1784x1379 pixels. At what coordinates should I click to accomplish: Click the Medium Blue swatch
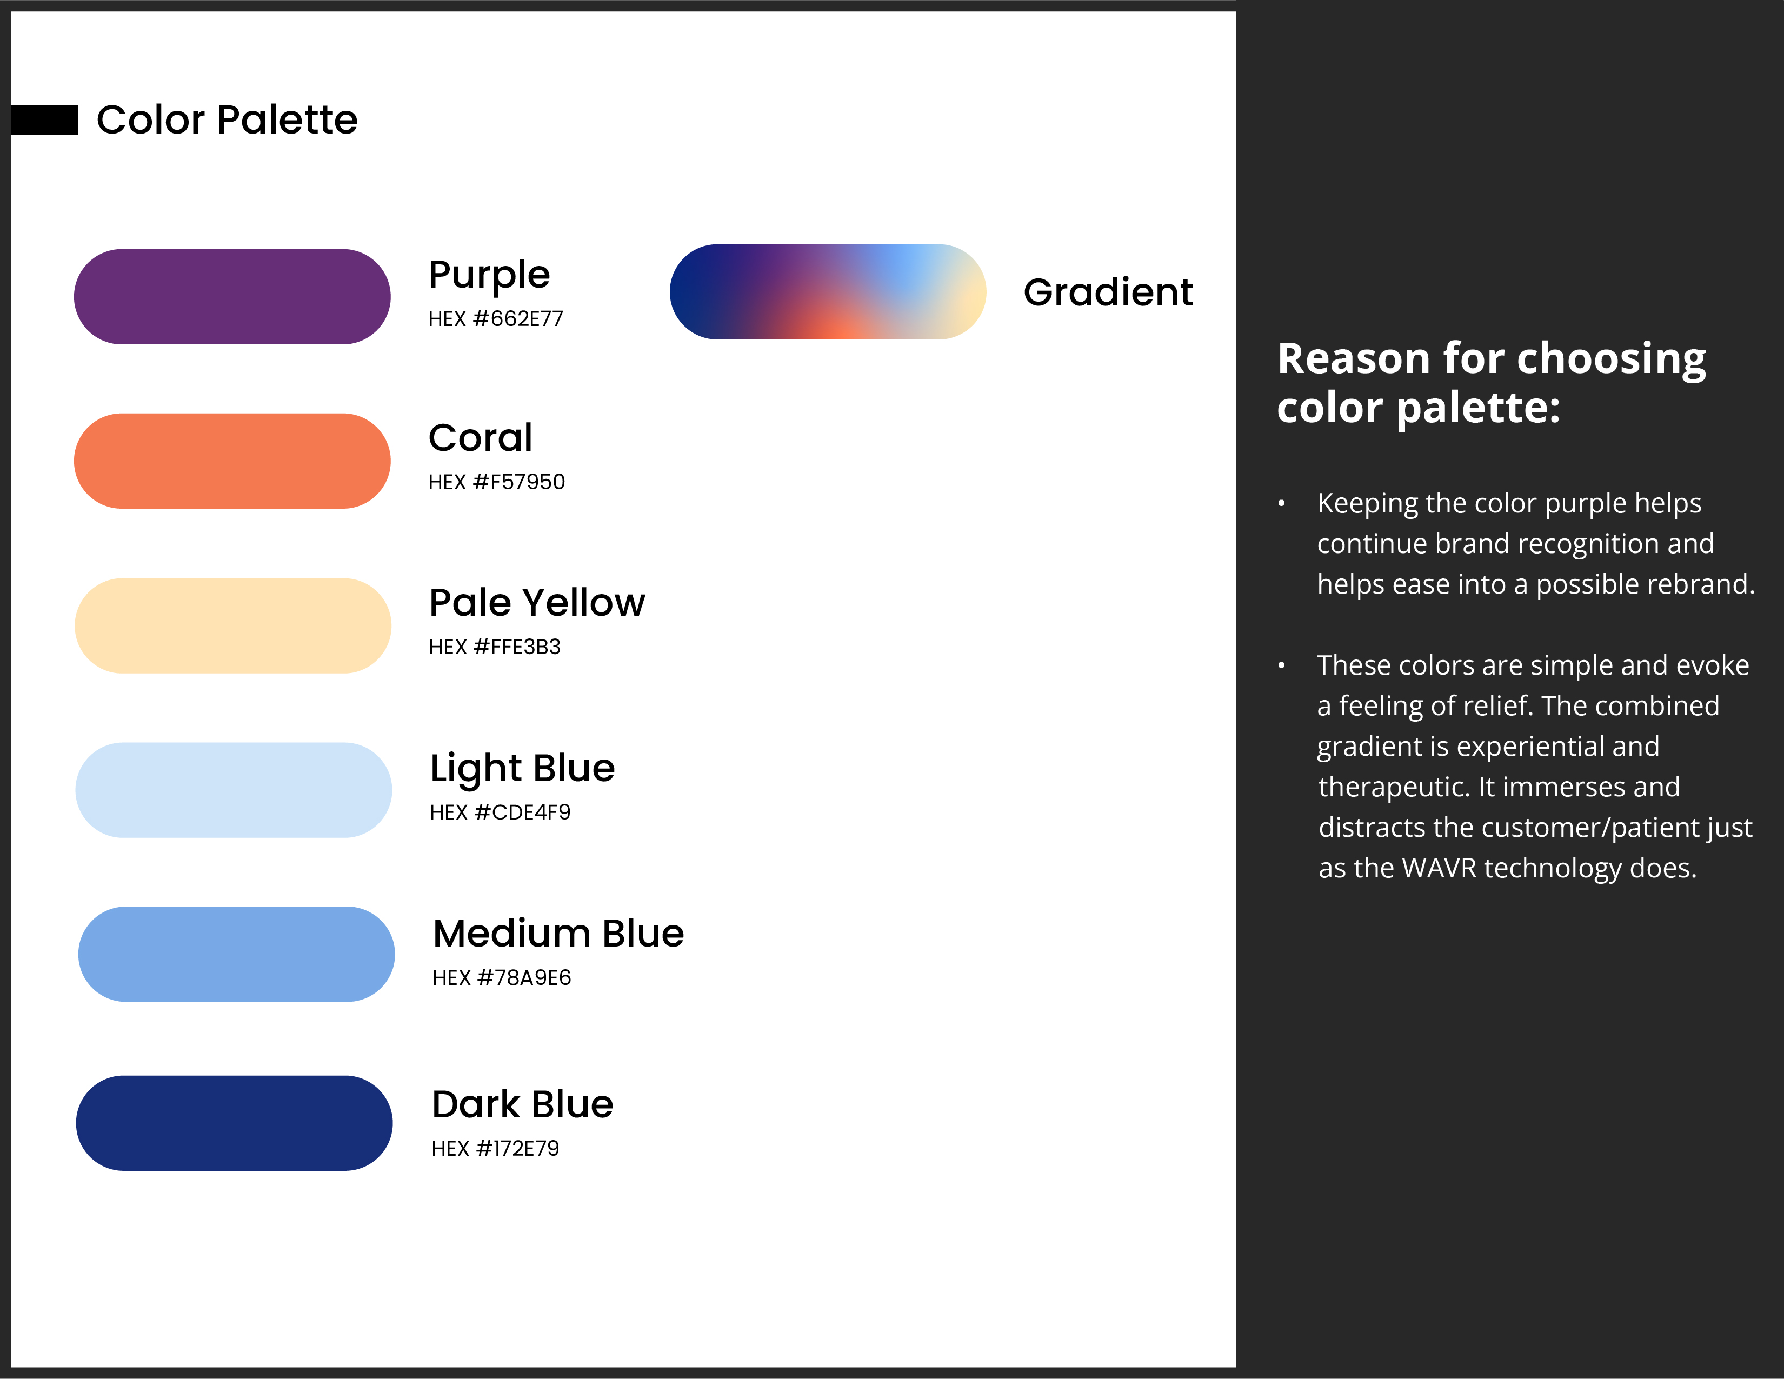point(236,954)
